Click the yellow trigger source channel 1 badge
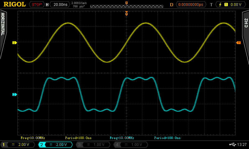This screenshot has width=249, height=149. [x=226, y=5]
